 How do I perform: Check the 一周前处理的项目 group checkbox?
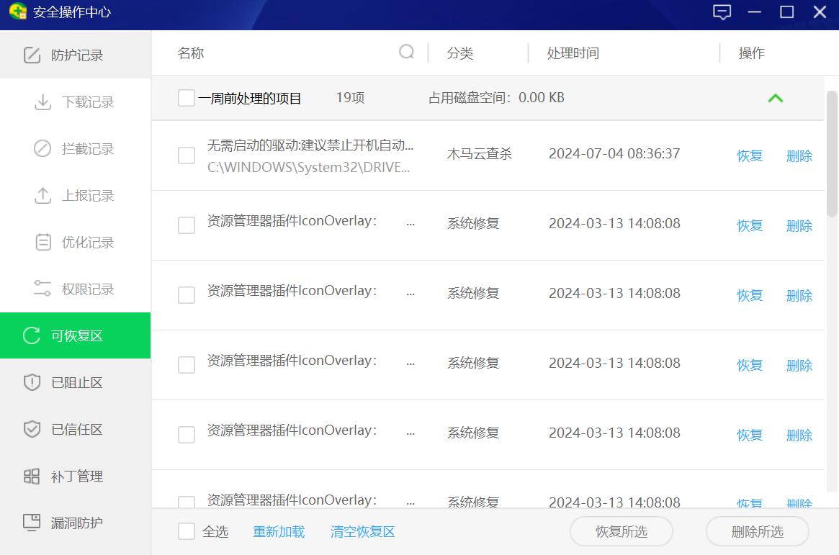[x=187, y=98]
